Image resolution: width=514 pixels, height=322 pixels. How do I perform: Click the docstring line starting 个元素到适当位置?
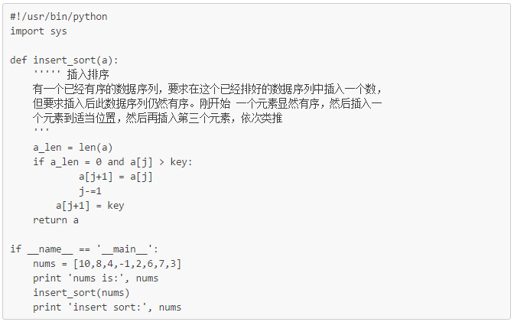[x=158, y=118]
